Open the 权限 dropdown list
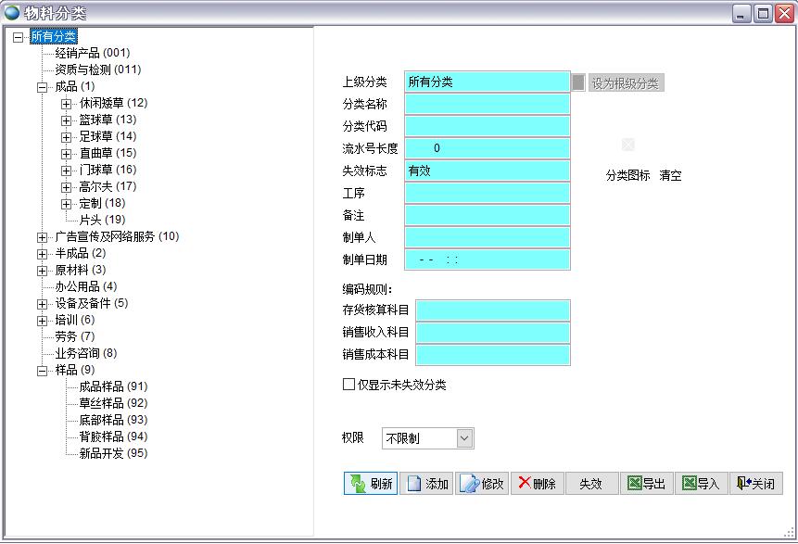798x544 pixels. [464, 438]
